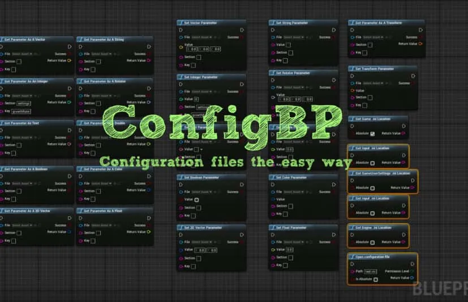The height and width of the screenshot is (302, 468).
Task: Toggle Value checkbox in Set Boolean Parameter
Action: [x=197, y=200]
